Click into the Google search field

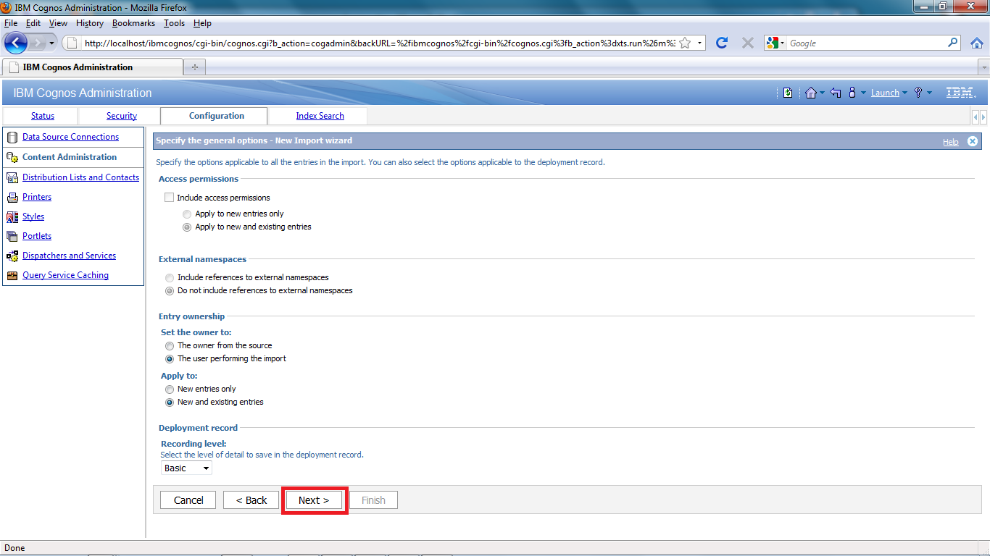(x=866, y=43)
